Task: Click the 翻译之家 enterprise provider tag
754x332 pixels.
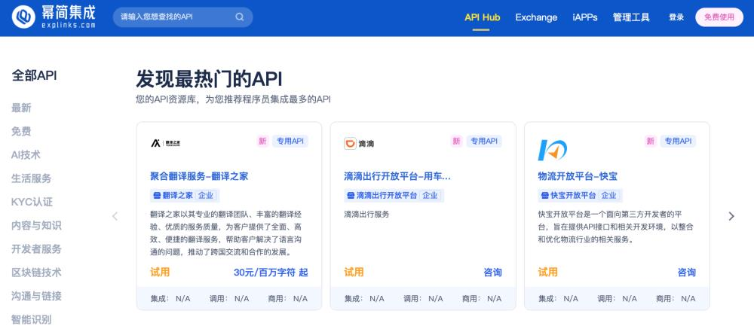Action: pyautogui.click(x=183, y=195)
